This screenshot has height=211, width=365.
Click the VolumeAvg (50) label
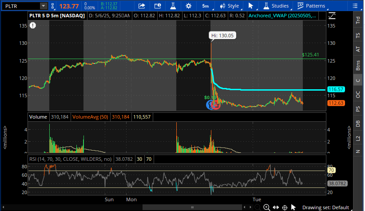coord(90,117)
